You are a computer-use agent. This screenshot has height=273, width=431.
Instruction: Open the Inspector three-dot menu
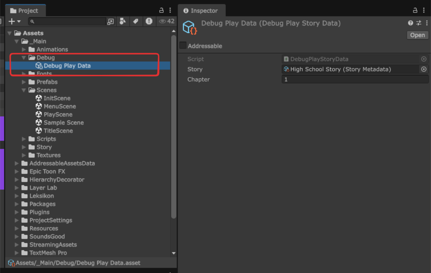coord(424,10)
